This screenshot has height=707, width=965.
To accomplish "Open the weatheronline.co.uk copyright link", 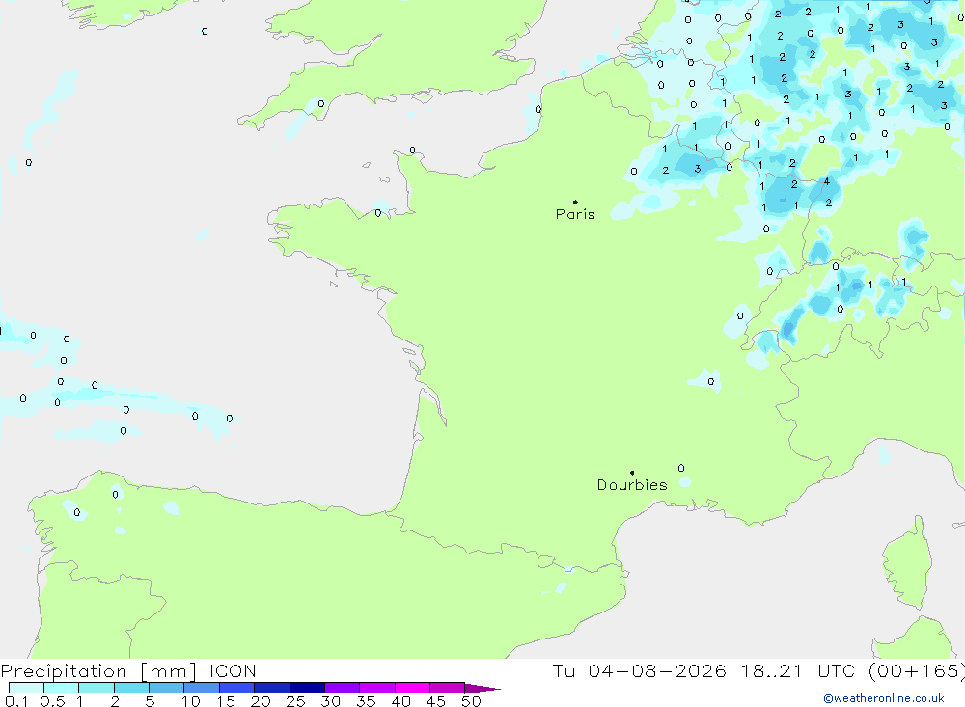I will click(884, 698).
